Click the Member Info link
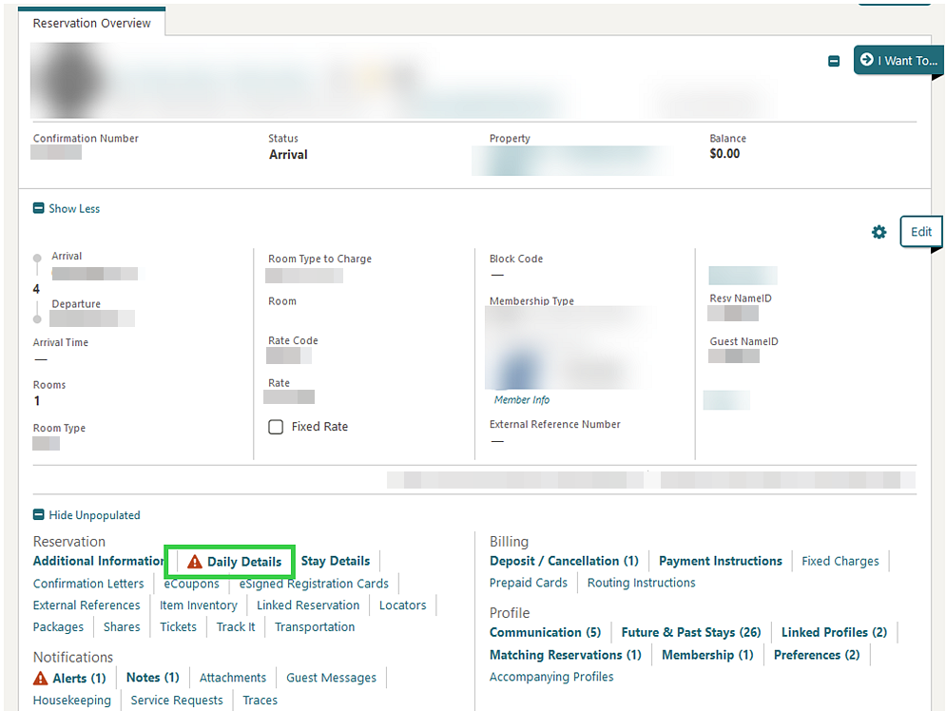 tap(522, 400)
